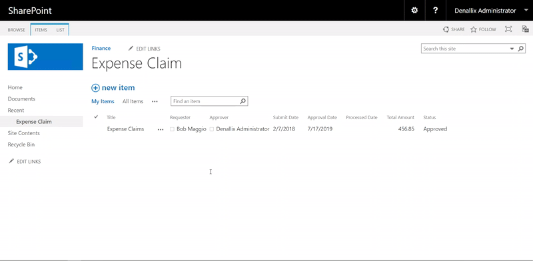
Task: Click the Find an item search icon
Action: pos(243,101)
